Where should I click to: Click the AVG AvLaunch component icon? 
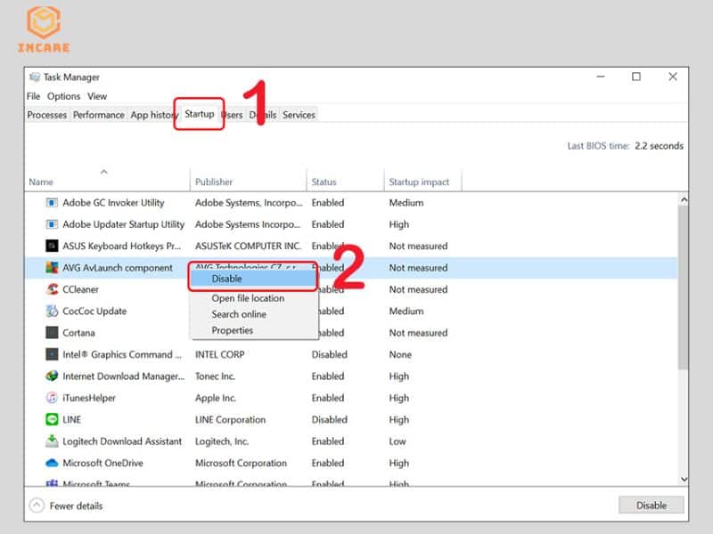[52, 268]
